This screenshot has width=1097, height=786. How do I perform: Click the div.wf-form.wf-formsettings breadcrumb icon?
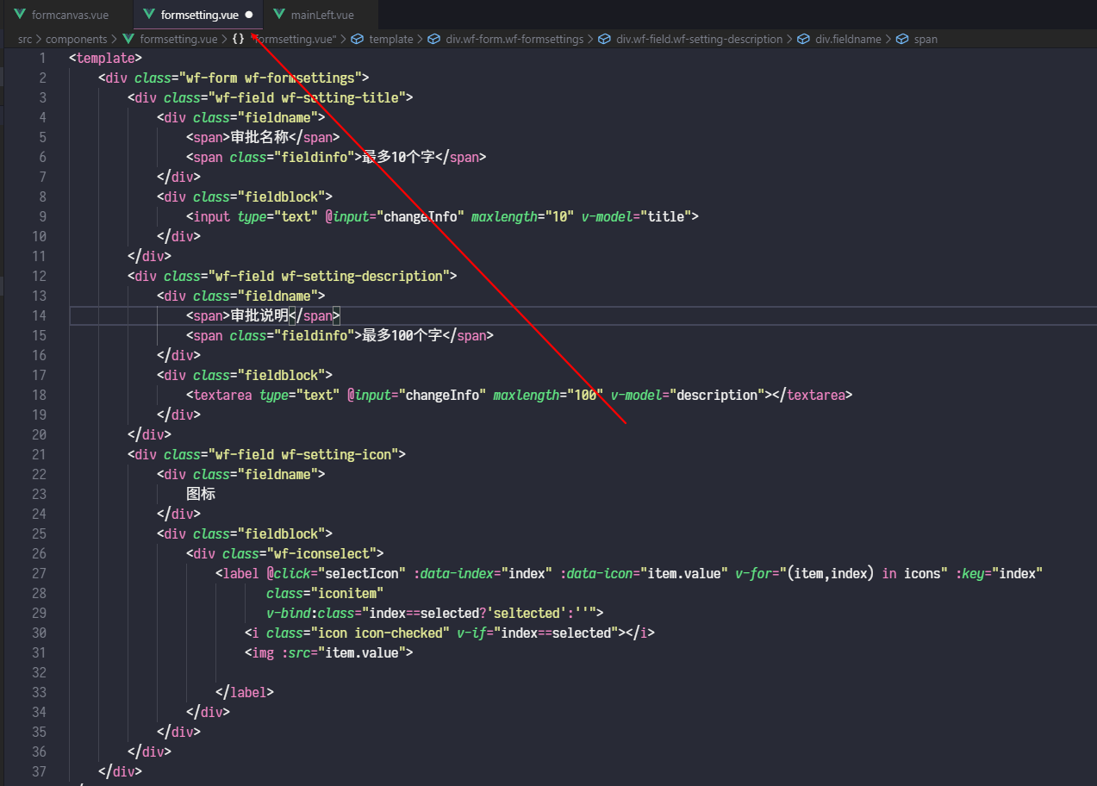pyautogui.click(x=434, y=39)
